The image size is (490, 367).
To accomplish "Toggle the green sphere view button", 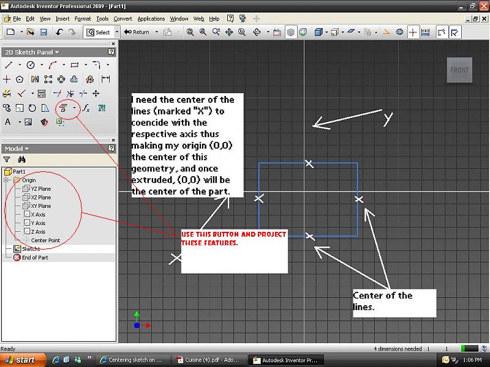I will coord(303,32).
